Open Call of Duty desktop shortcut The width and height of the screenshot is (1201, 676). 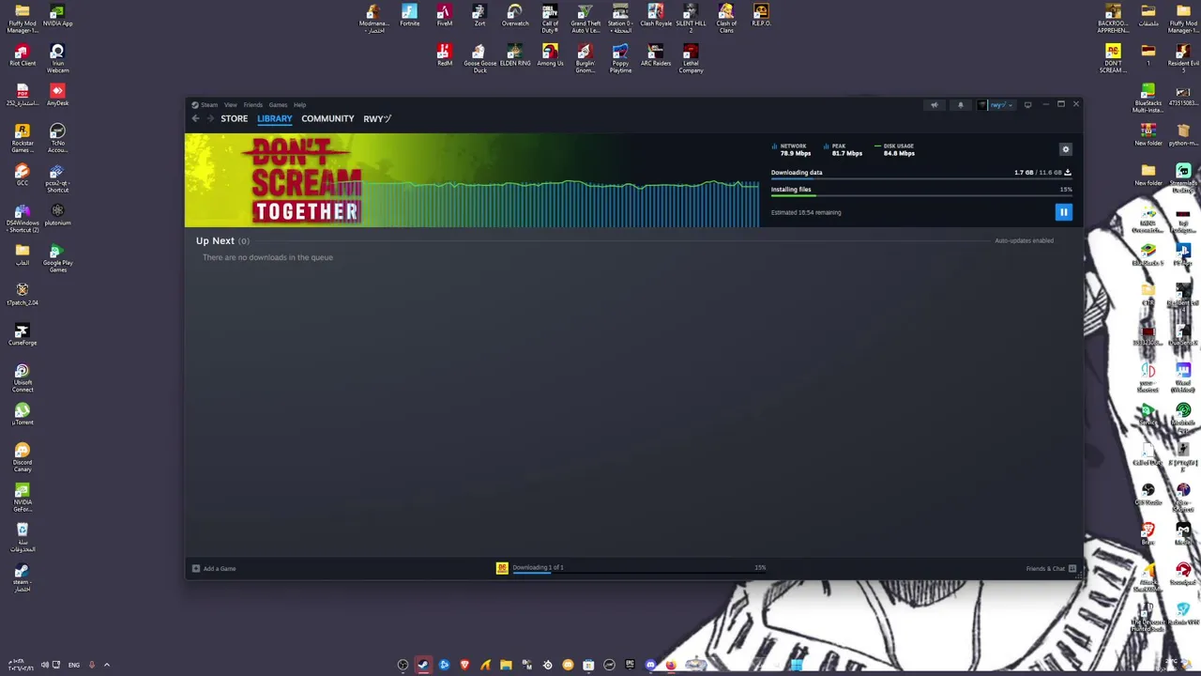(x=550, y=19)
